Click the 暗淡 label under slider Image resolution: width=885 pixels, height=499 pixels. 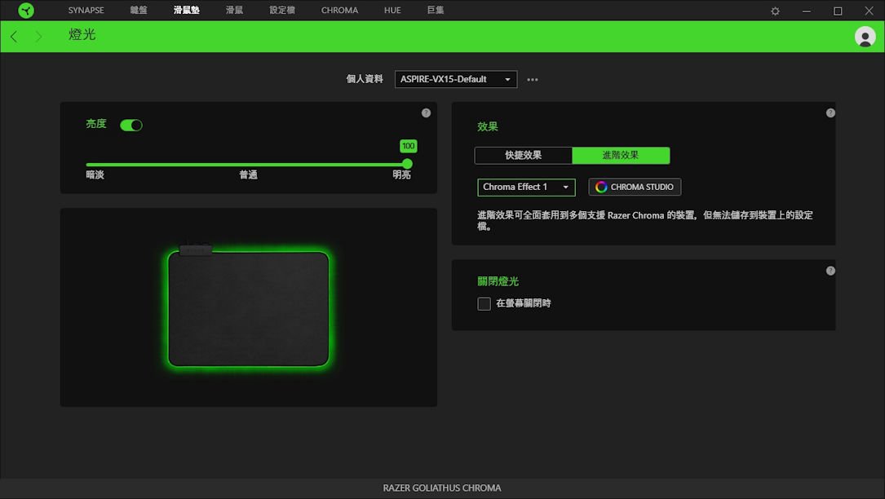(95, 175)
